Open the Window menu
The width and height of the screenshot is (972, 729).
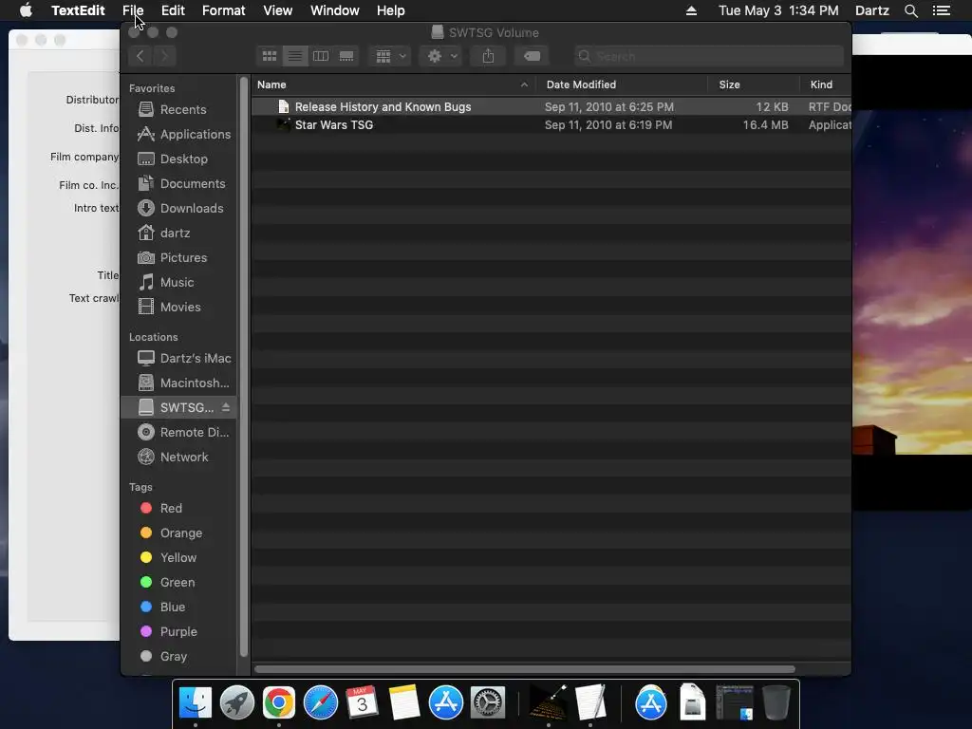tap(335, 10)
